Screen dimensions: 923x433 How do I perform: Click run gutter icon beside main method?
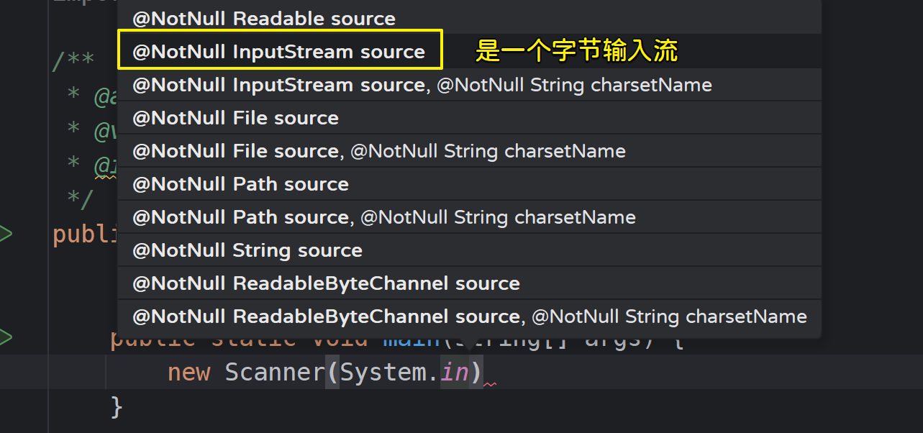click(6, 337)
